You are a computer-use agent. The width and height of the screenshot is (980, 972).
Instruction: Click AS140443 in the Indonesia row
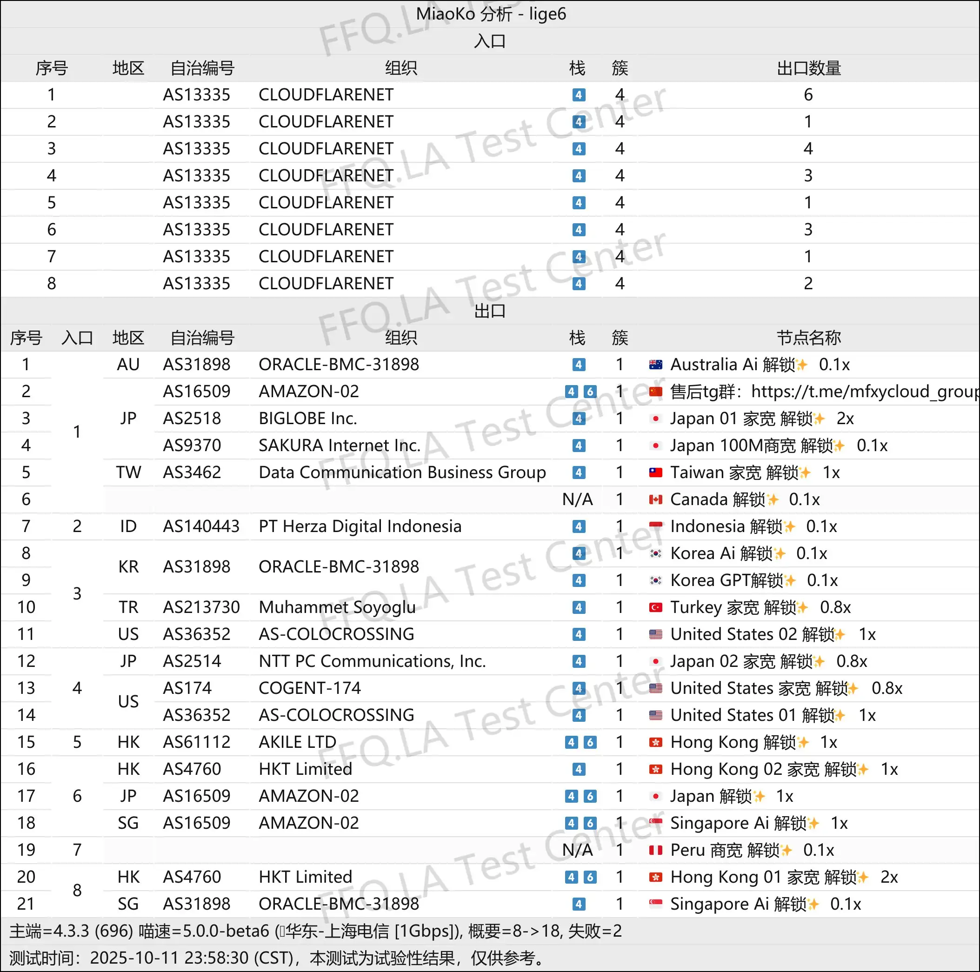[x=201, y=526]
